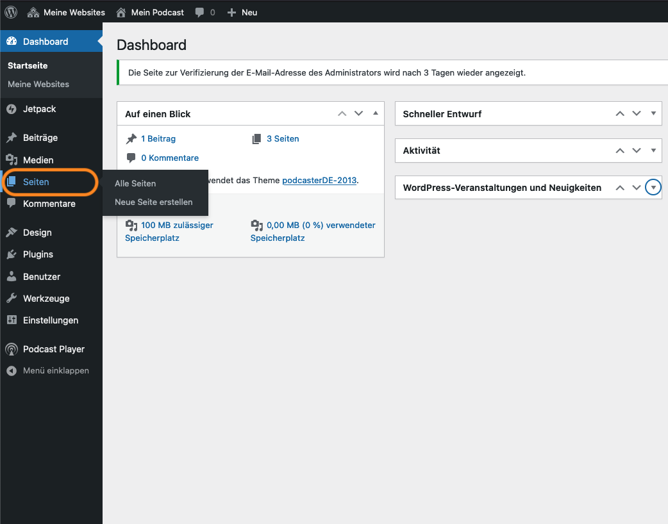Click media icon beside 0,00 MB verwendeter
Viewport: 668px width, 524px height.
[x=257, y=225]
